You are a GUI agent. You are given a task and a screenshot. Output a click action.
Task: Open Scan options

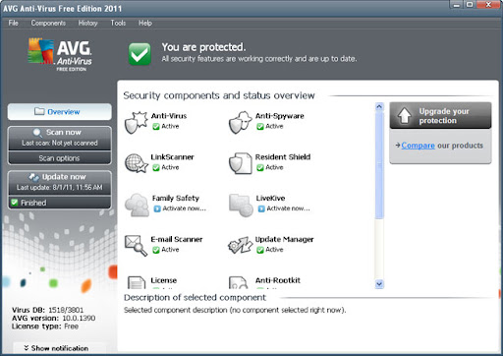click(60, 158)
